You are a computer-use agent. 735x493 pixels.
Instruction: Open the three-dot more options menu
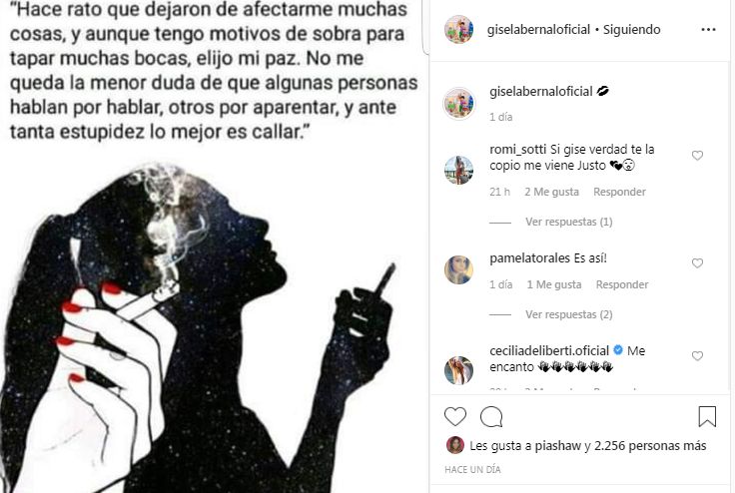coord(708,30)
